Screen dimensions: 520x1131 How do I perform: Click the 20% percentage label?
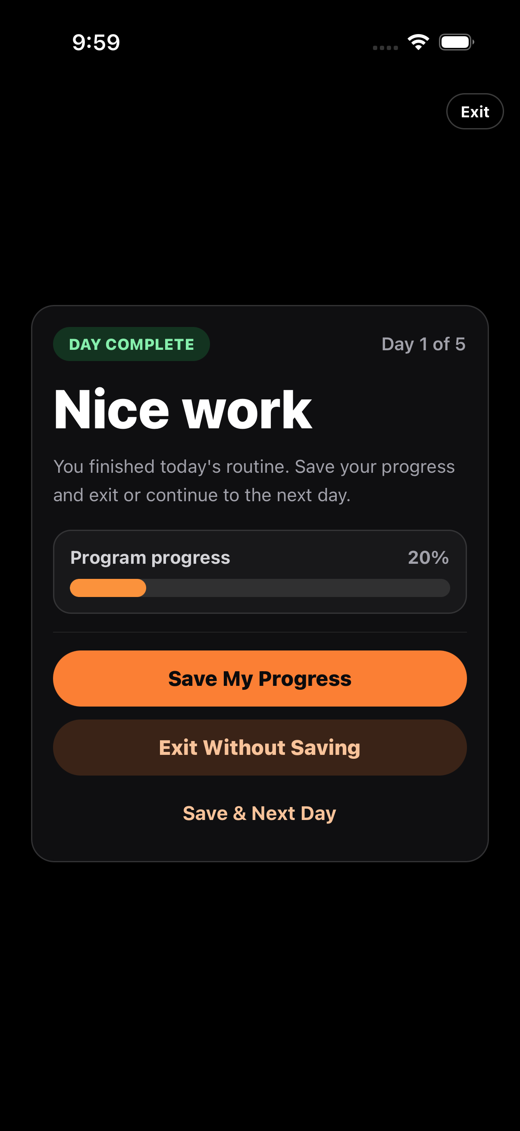pyautogui.click(x=428, y=558)
